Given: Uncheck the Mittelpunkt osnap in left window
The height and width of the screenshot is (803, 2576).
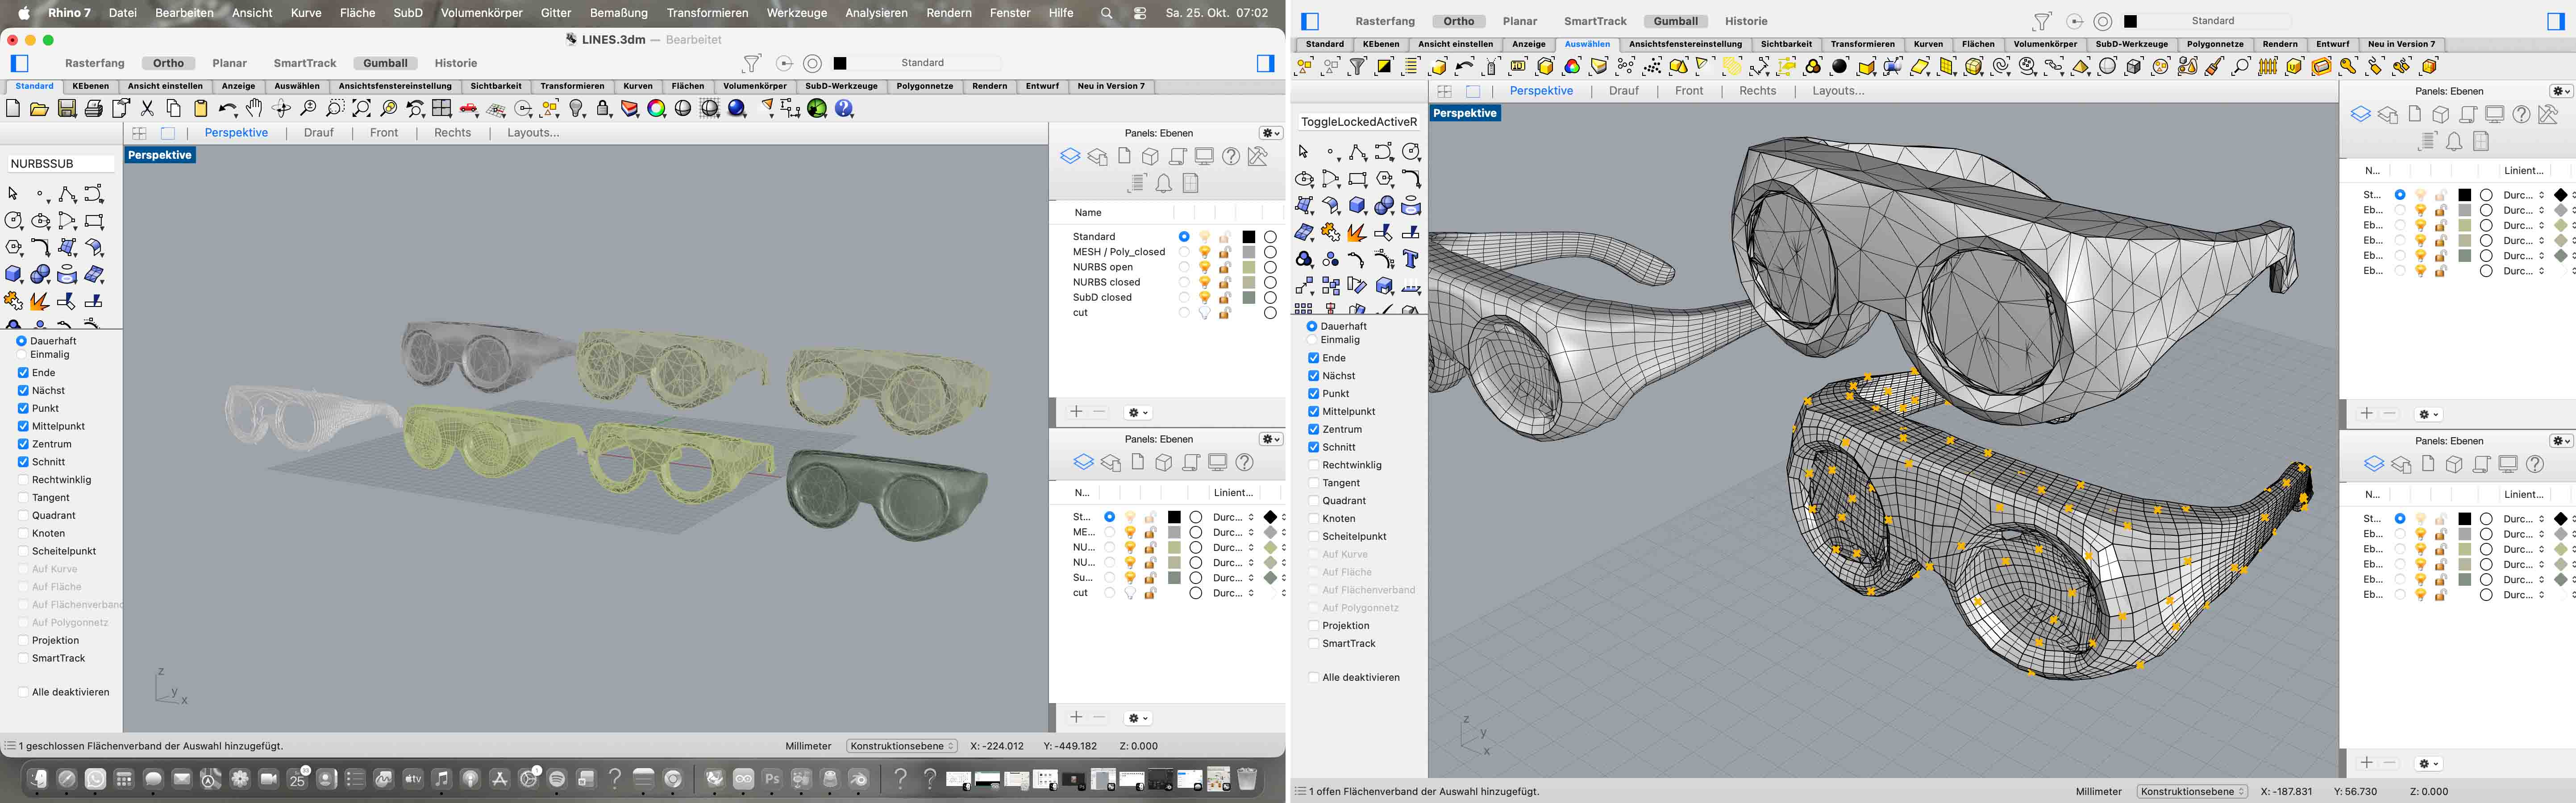Looking at the screenshot, I should coord(23,427).
